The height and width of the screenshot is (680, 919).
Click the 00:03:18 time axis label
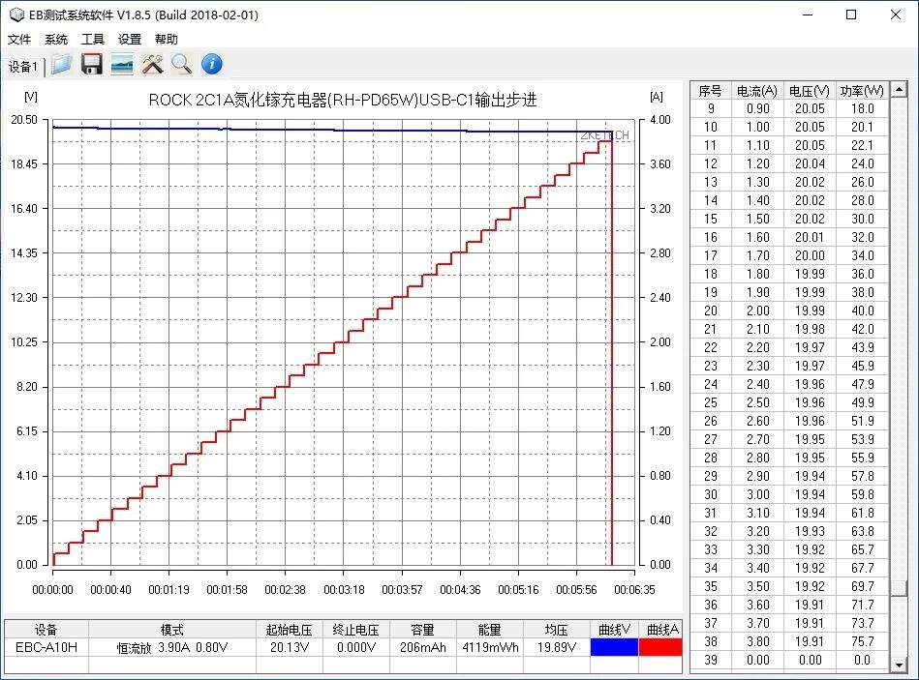point(344,590)
